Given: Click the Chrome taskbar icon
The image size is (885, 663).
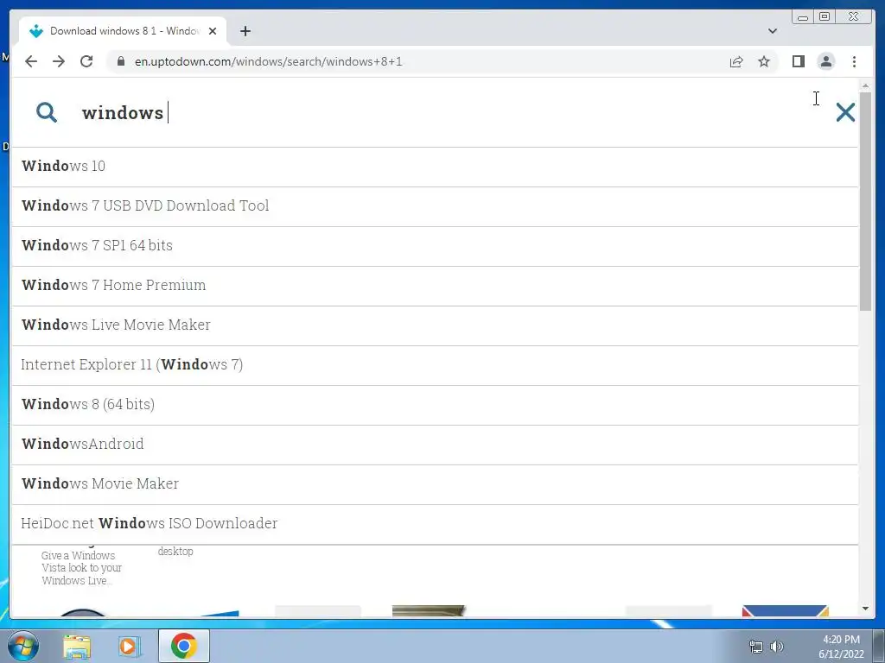Looking at the screenshot, I should (x=183, y=646).
